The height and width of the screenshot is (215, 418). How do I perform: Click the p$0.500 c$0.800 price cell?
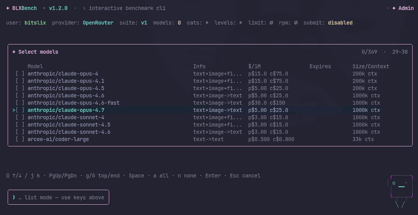[271, 139]
